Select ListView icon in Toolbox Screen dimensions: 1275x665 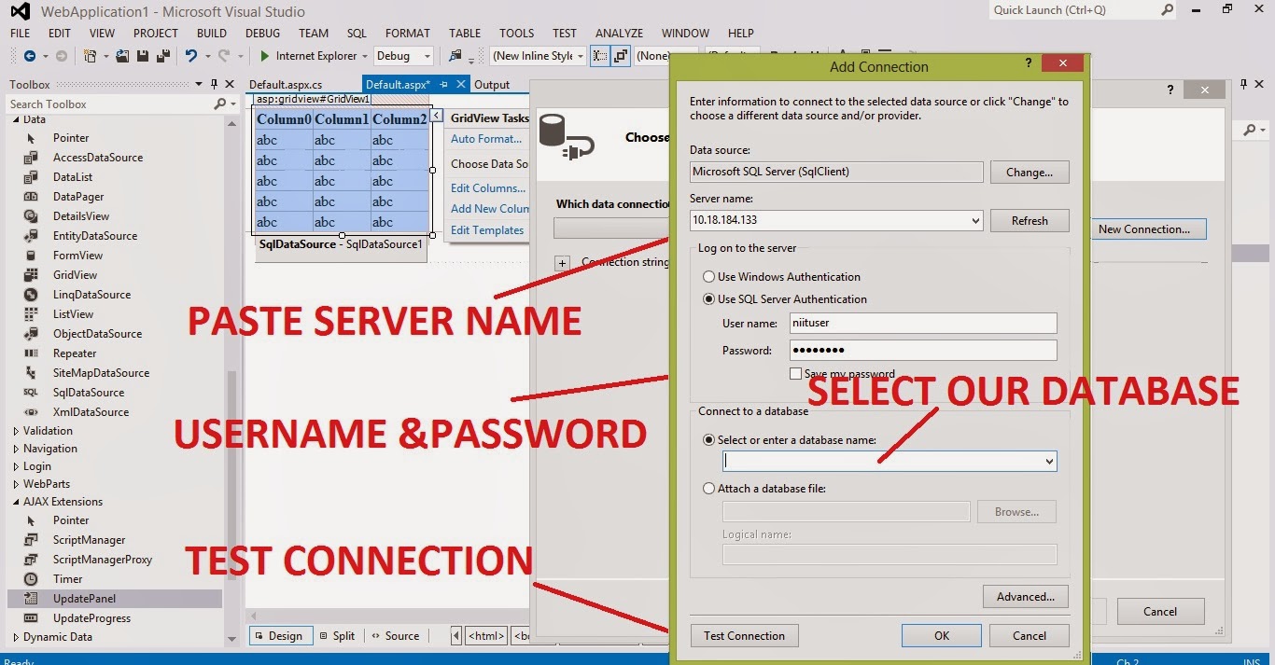[31, 314]
